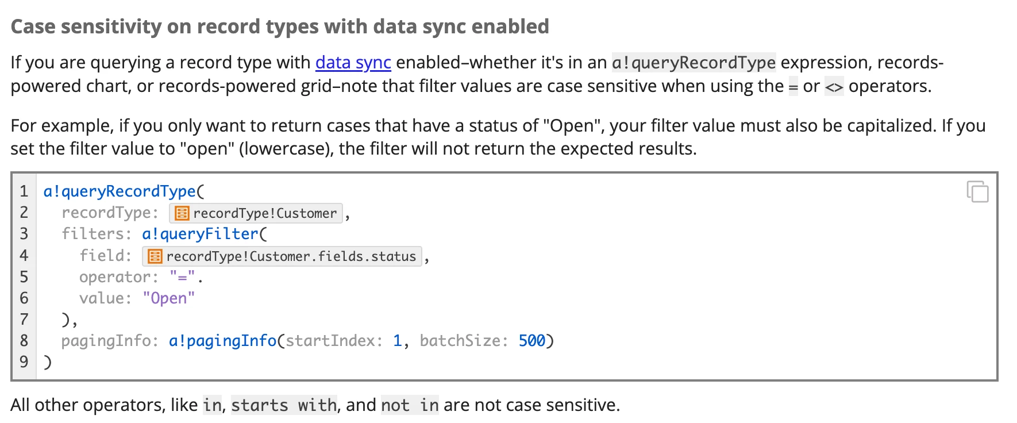Click the a!pagingInfo function name
This screenshot has width=1017, height=423.
pos(222,341)
